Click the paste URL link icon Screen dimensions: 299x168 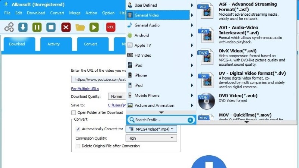pos(9,27)
